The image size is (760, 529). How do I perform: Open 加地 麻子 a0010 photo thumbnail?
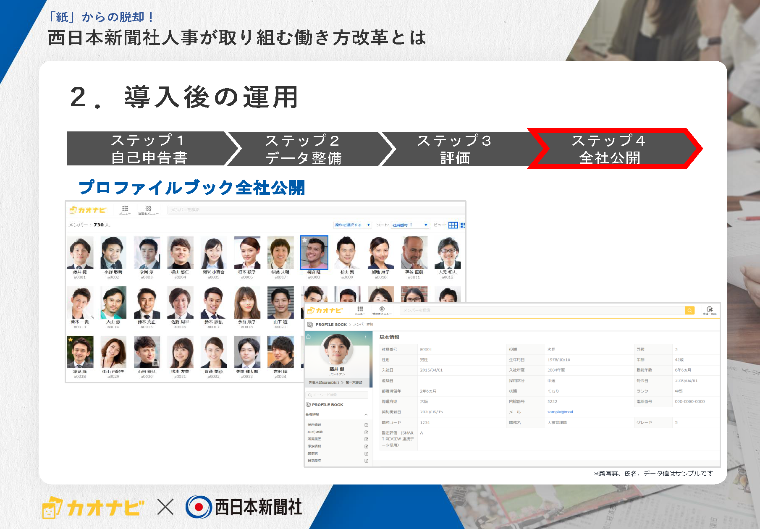coord(381,252)
